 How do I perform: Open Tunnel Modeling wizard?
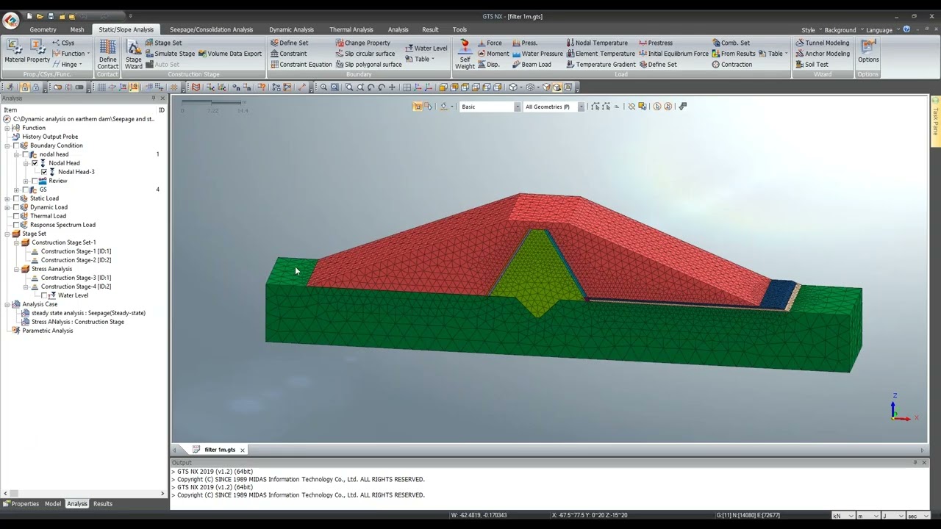822,43
